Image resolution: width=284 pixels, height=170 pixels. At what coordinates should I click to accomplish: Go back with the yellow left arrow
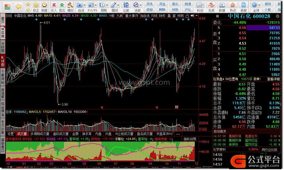19,7
